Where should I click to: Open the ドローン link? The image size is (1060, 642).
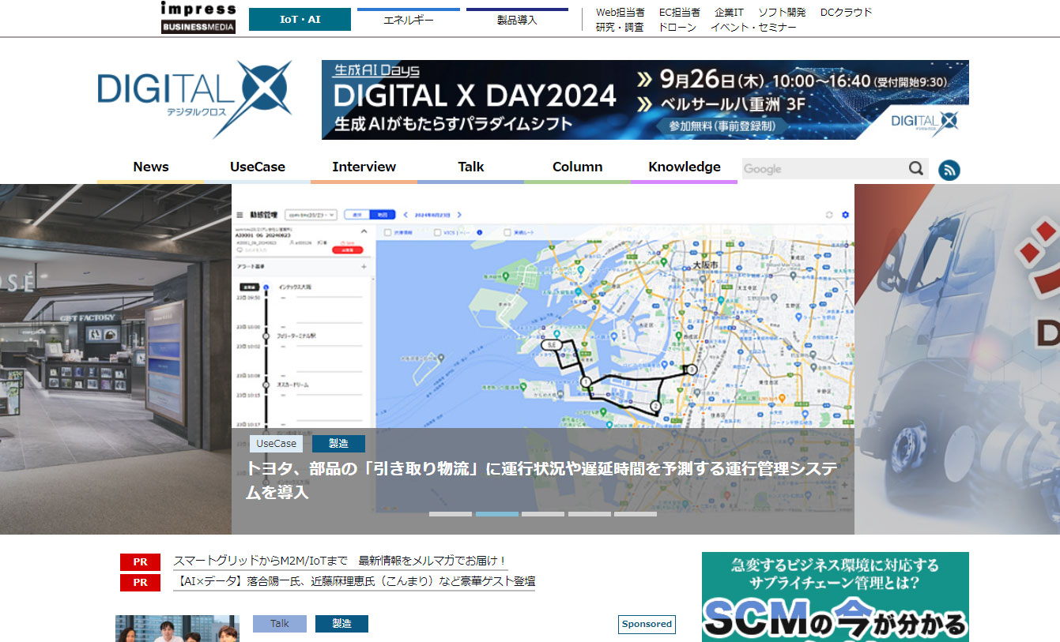coord(677,28)
